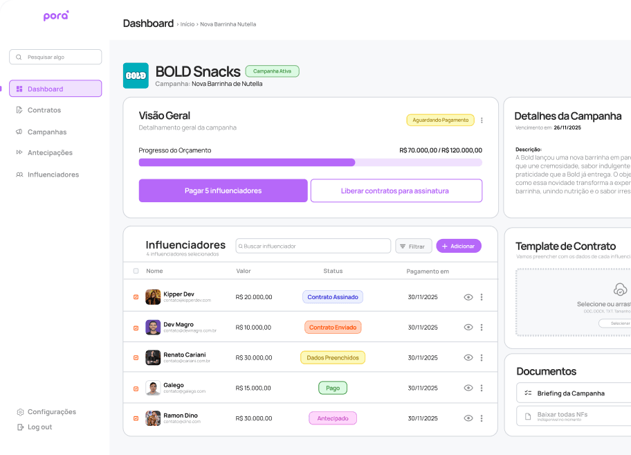Click the Aguardando Pagamento yellow badge
The height and width of the screenshot is (455, 631).
440,120
